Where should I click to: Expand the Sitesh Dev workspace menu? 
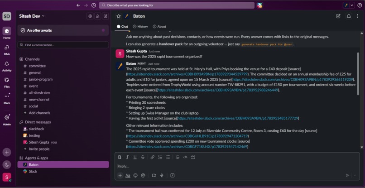point(32,16)
